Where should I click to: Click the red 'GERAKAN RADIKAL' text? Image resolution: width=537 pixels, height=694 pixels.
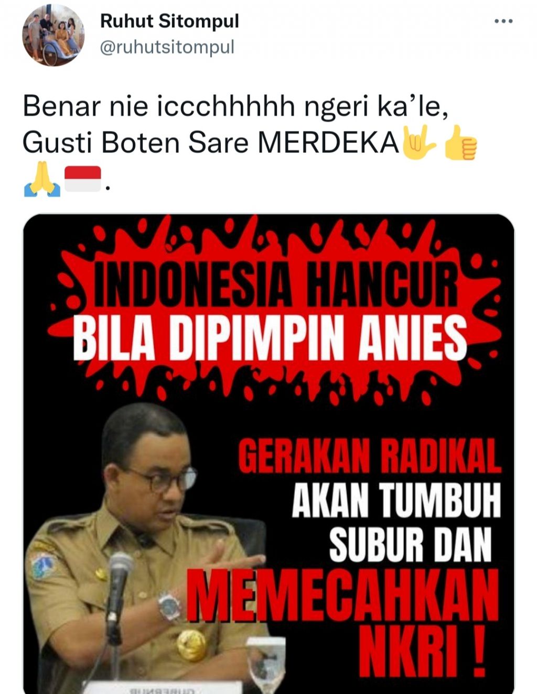coord(370,455)
